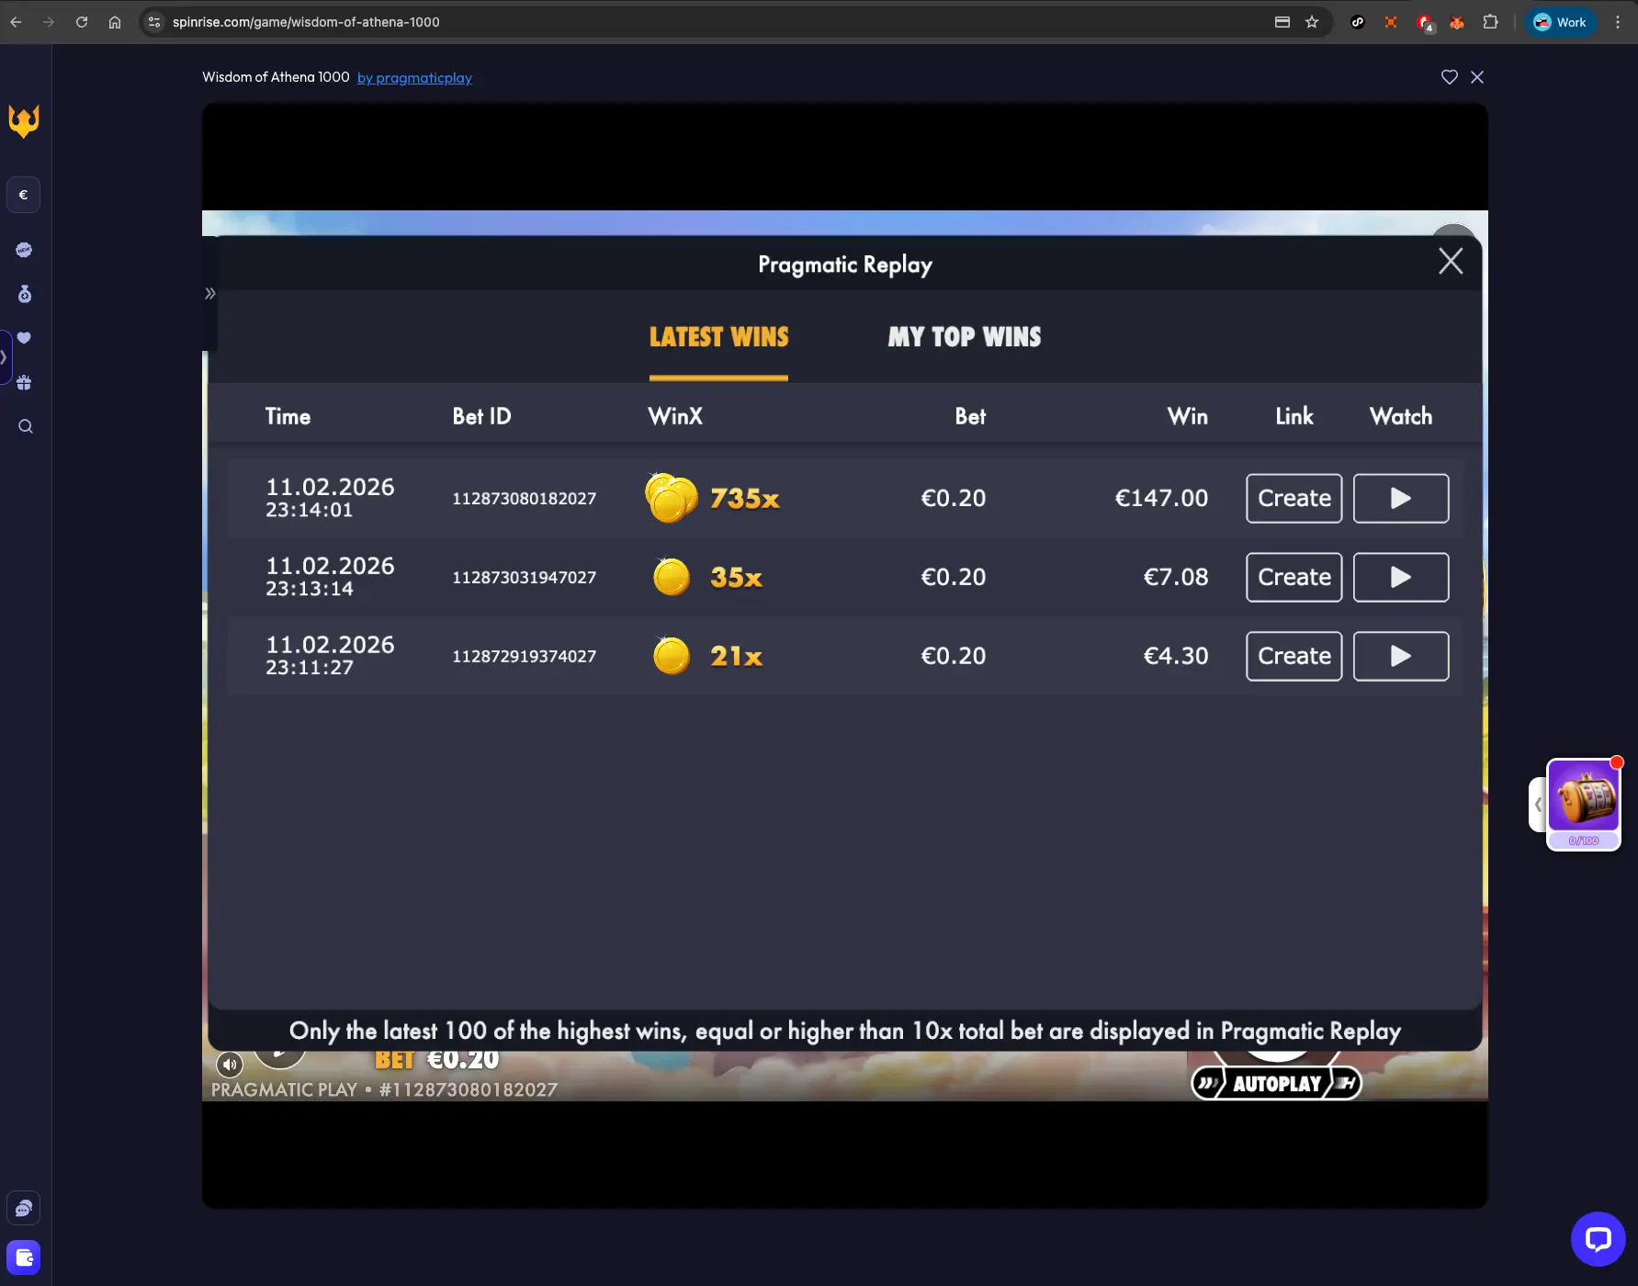Open the slot machine promo widget
The height and width of the screenshot is (1286, 1638).
pos(1584,804)
